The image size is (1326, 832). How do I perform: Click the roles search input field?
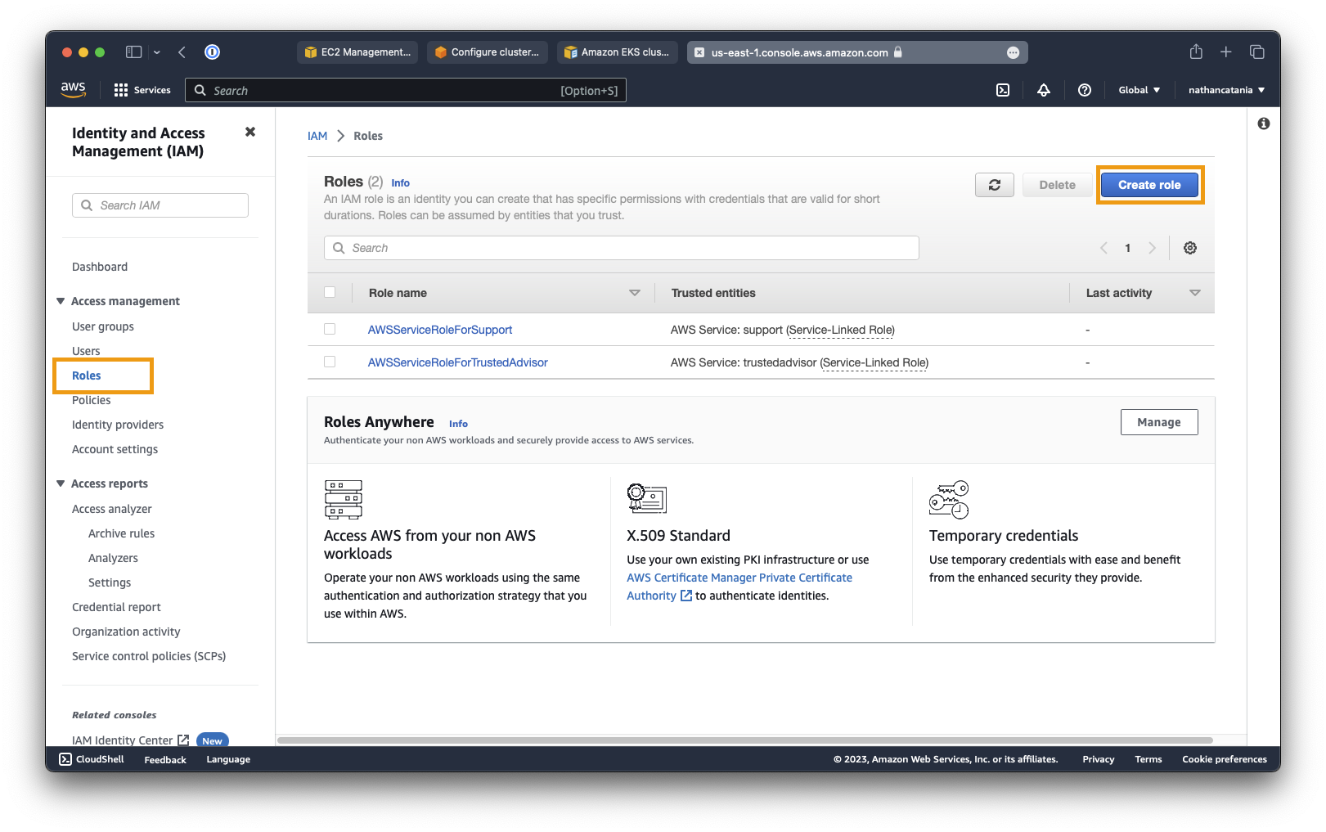click(622, 248)
